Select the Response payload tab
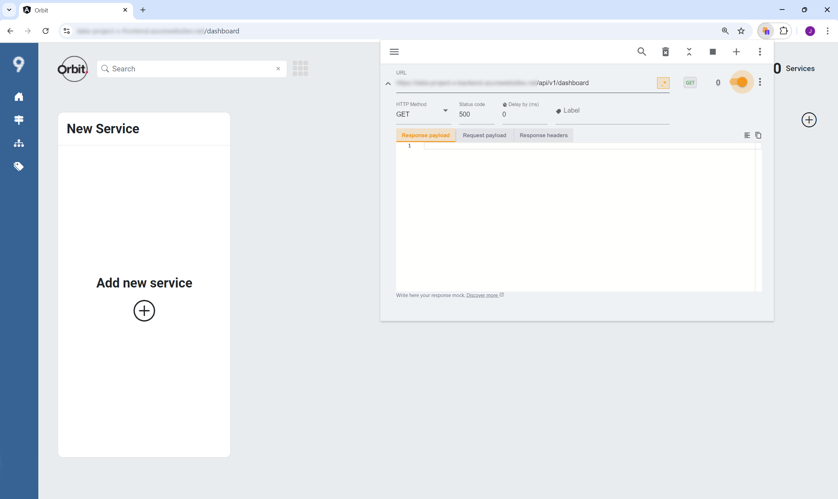838x499 pixels. pyautogui.click(x=426, y=135)
